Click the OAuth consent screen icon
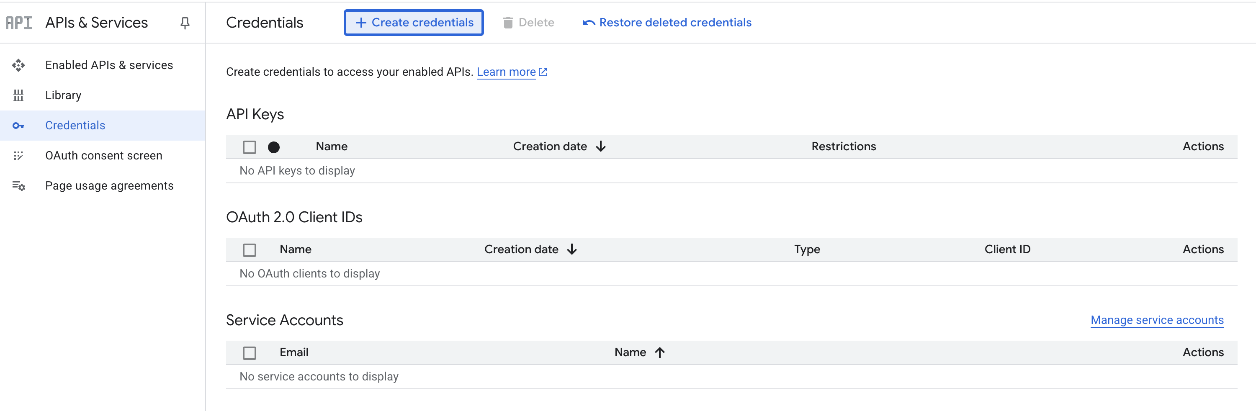Screen dimensions: 1256x411 (x=18, y=156)
